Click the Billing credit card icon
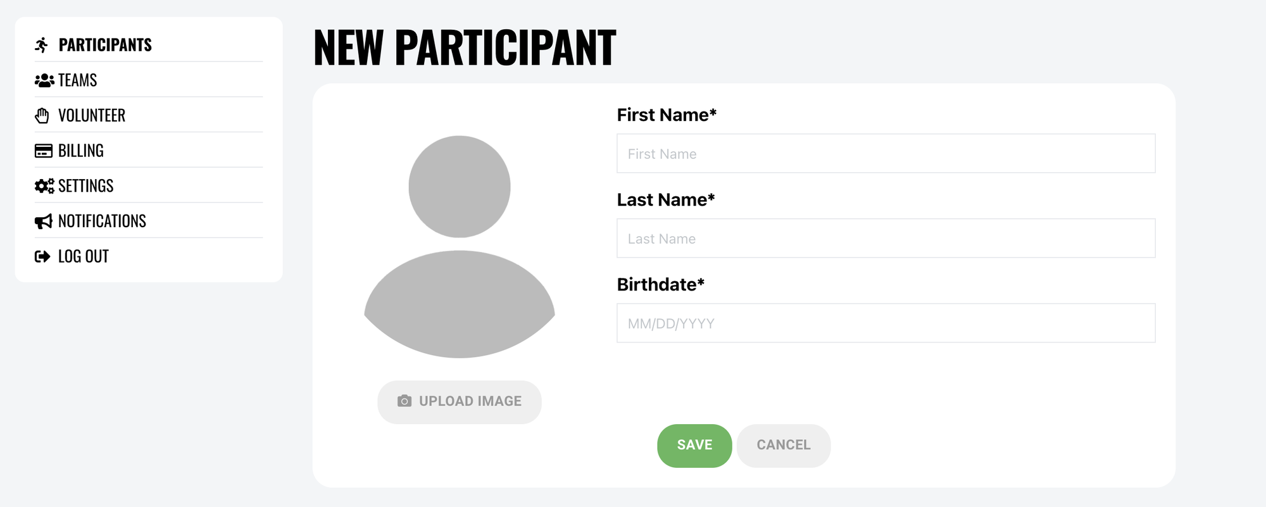The width and height of the screenshot is (1266, 507). [43, 151]
